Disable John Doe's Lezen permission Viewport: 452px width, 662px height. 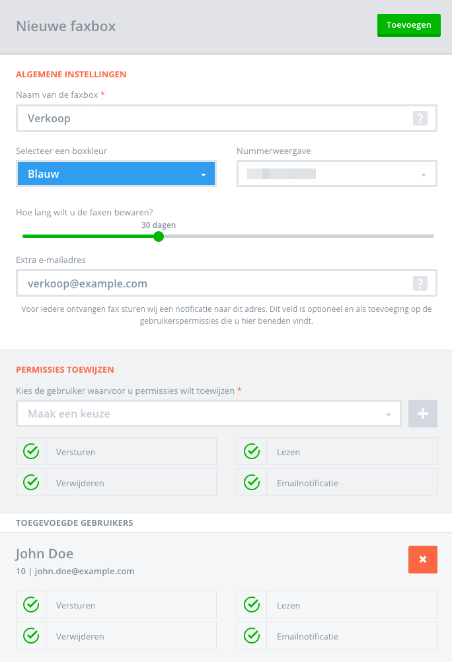point(252,605)
